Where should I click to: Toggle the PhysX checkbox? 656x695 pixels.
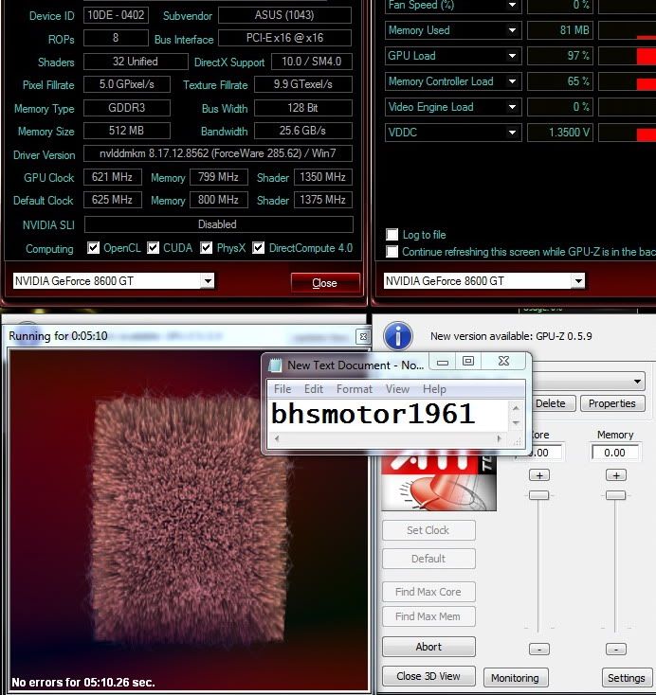click(x=206, y=248)
